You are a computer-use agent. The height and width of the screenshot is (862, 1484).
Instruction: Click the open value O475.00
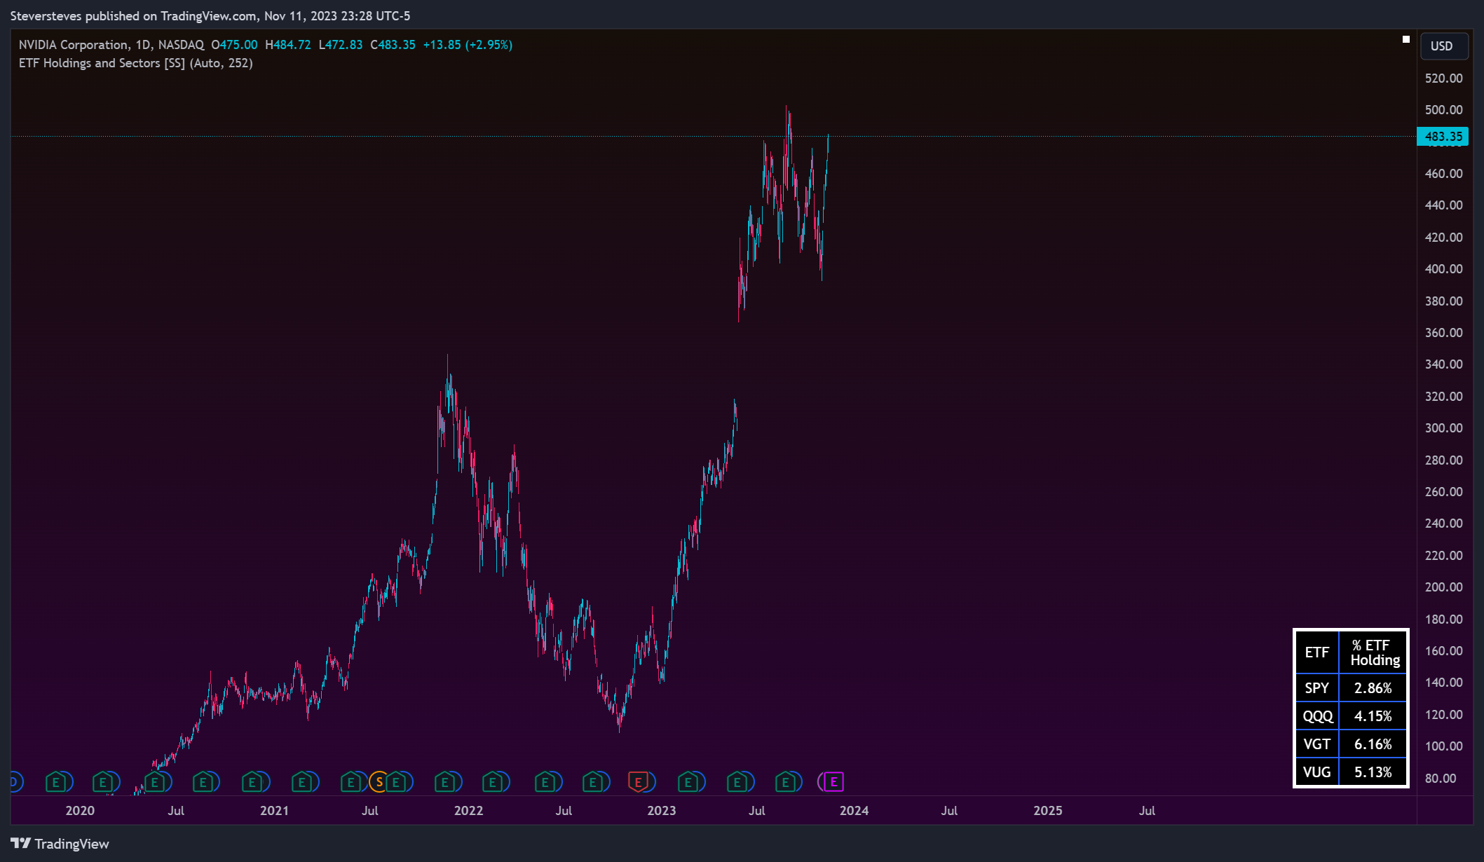(234, 45)
